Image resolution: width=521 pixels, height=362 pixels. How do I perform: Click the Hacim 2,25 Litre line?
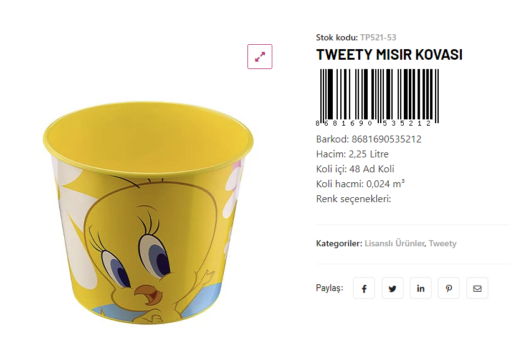click(x=352, y=154)
